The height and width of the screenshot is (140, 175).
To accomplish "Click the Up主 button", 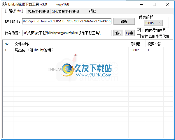I will pyautogui.click(x=130, y=33).
